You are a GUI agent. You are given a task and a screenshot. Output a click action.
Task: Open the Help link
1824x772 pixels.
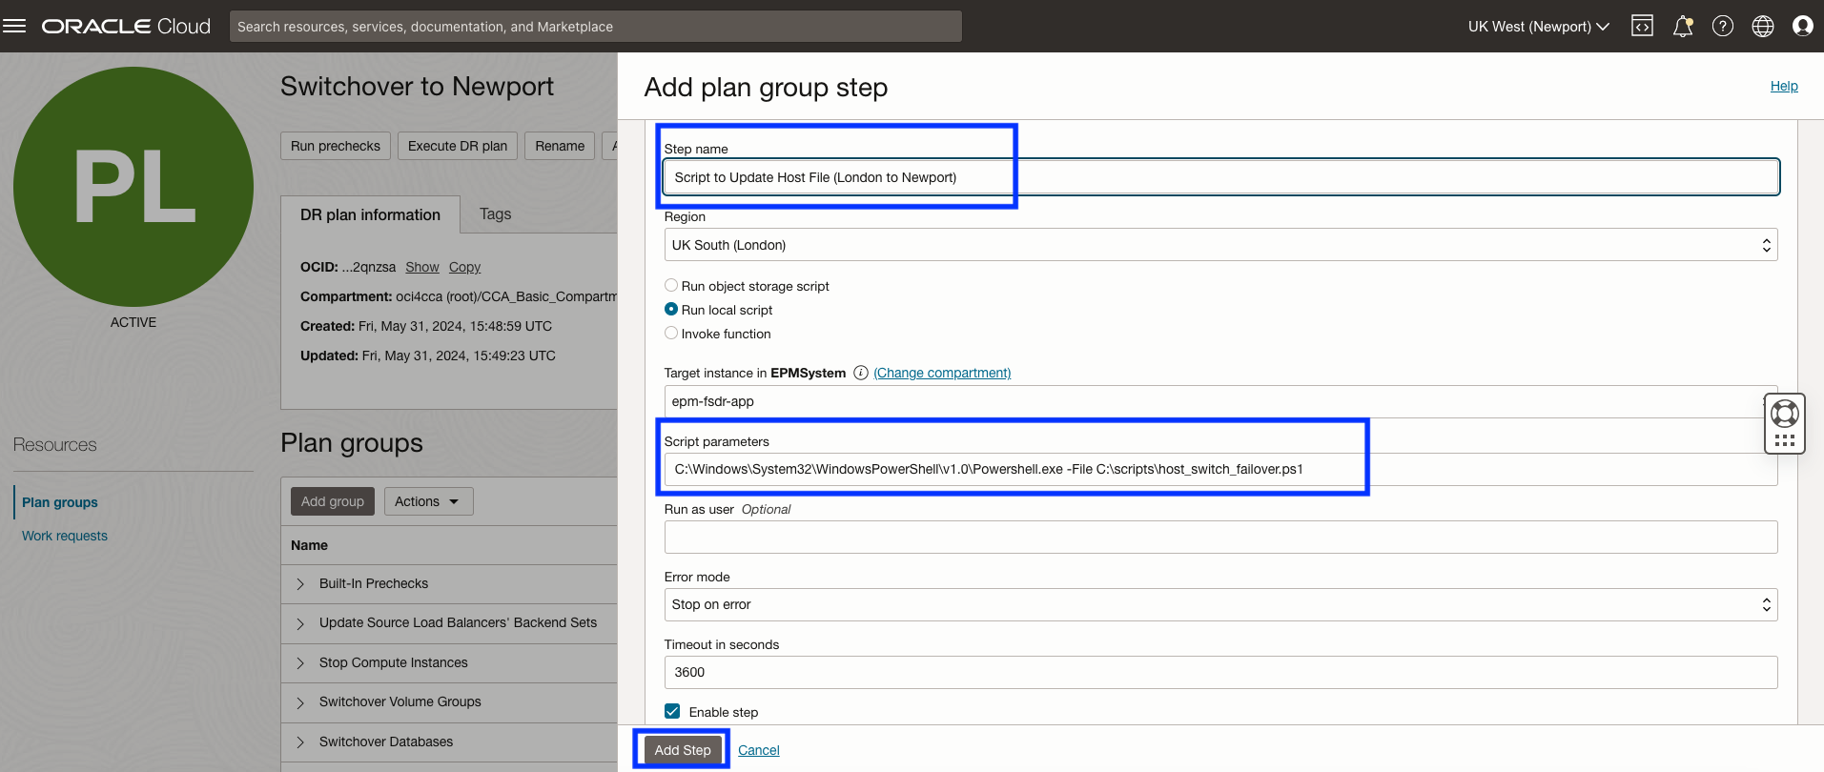pyautogui.click(x=1784, y=86)
